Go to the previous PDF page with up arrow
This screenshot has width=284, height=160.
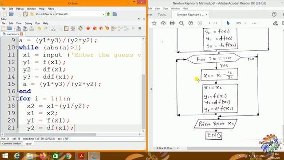coord(190,23)
